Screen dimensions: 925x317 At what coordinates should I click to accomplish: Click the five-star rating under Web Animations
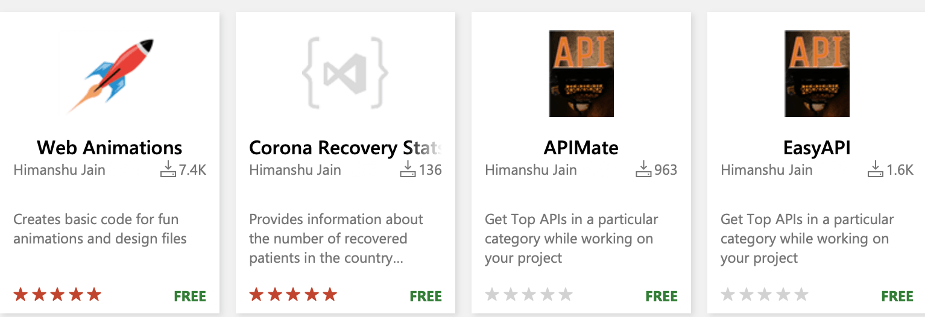57,295
